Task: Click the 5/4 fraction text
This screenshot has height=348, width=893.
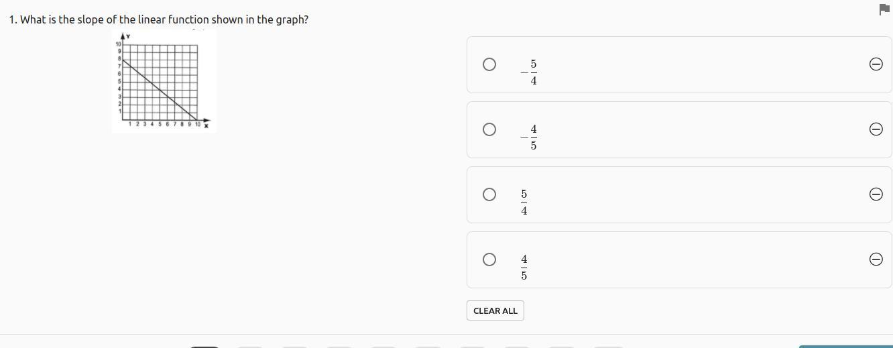Action: point(524,202)
